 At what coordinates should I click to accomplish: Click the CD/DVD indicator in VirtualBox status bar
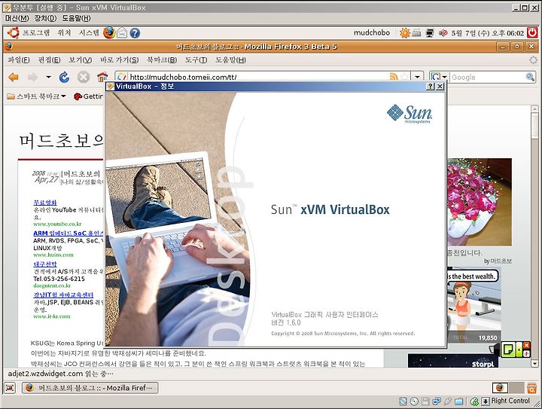tap(414, 401)
